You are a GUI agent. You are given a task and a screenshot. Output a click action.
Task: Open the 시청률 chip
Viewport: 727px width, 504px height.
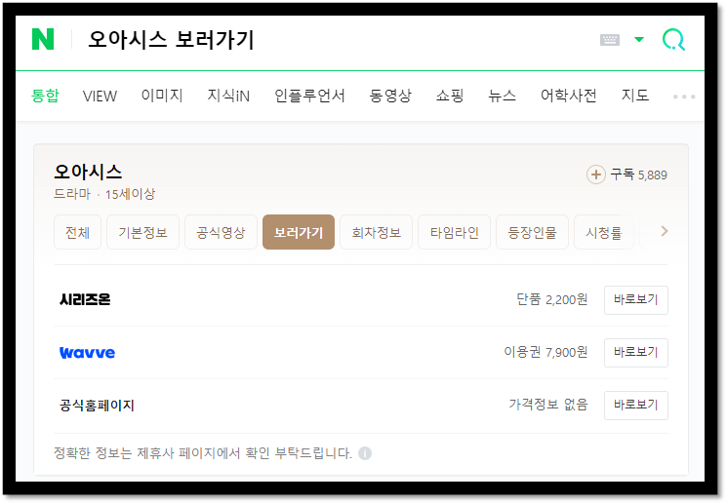click(604, 232)
